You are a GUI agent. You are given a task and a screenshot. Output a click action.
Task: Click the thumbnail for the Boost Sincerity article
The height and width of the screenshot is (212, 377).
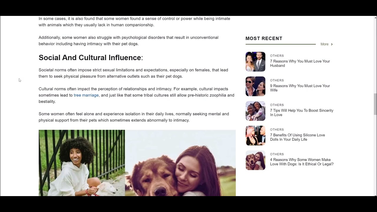pyautogui.click(x=255, y=111)
